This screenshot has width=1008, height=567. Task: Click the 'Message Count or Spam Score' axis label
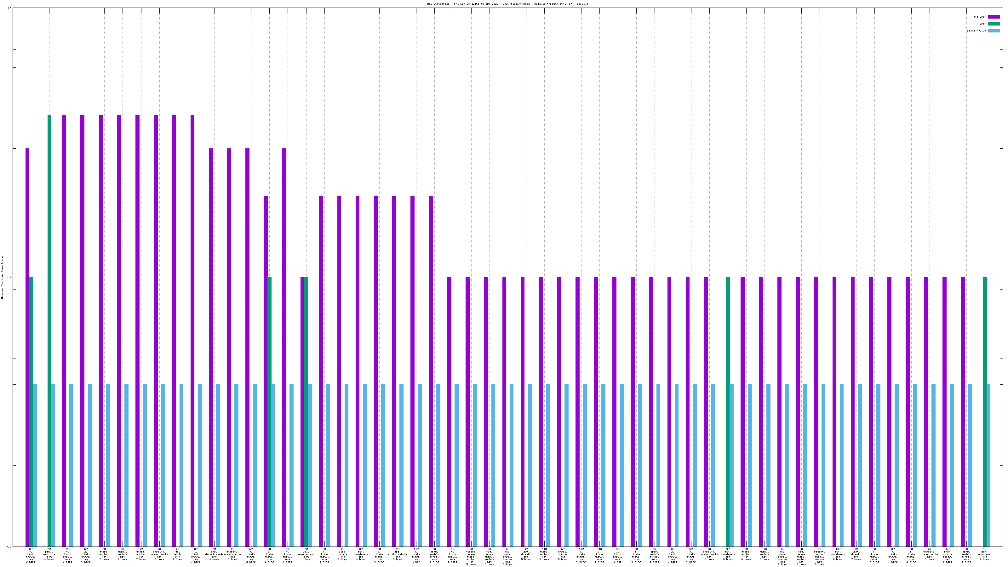click(x=2, y=278)
